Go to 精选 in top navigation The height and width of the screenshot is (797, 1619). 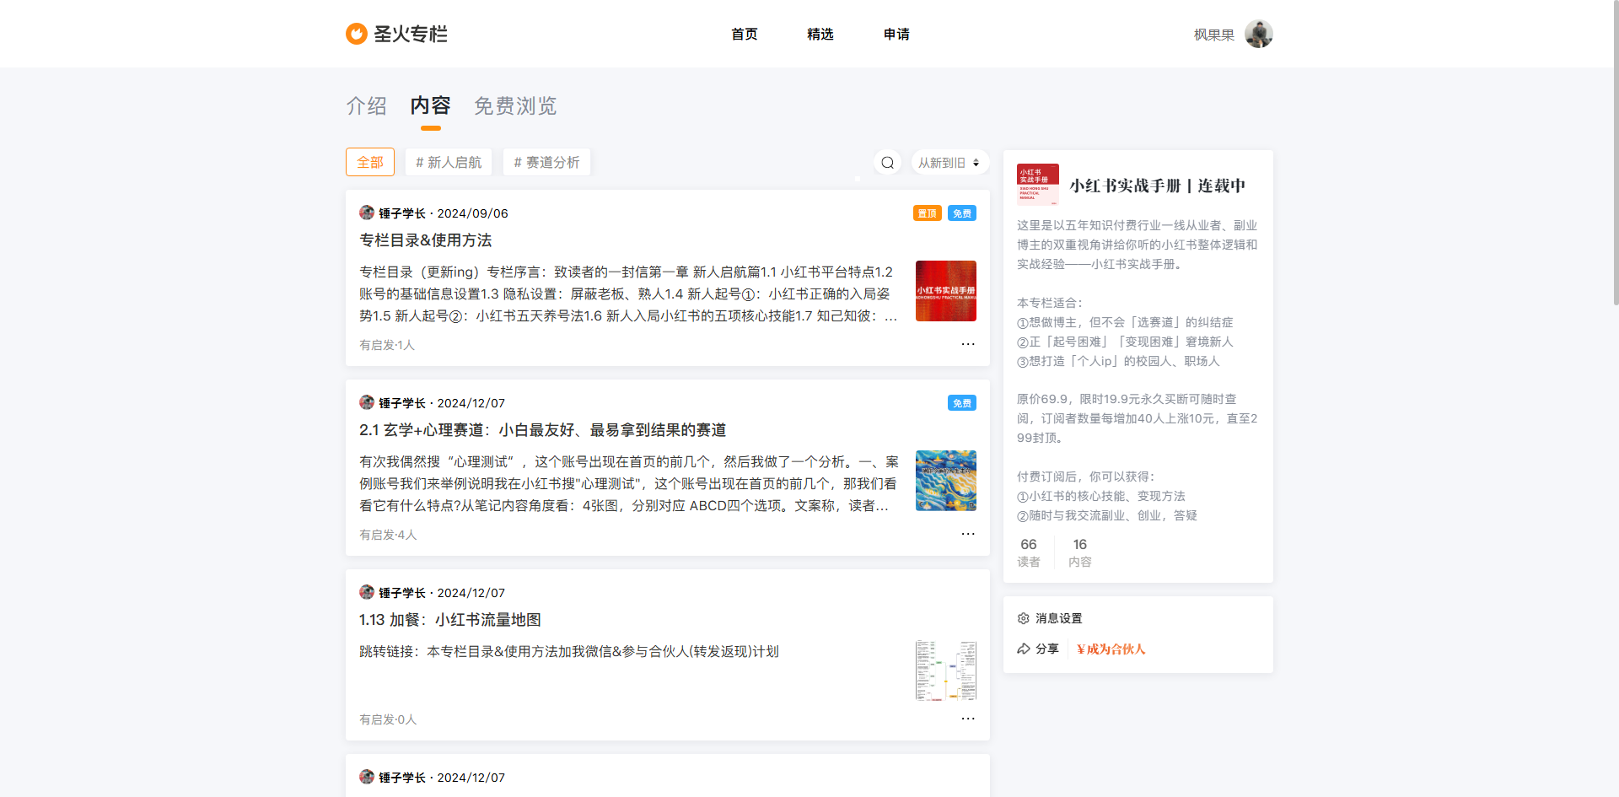click(820, 35)
